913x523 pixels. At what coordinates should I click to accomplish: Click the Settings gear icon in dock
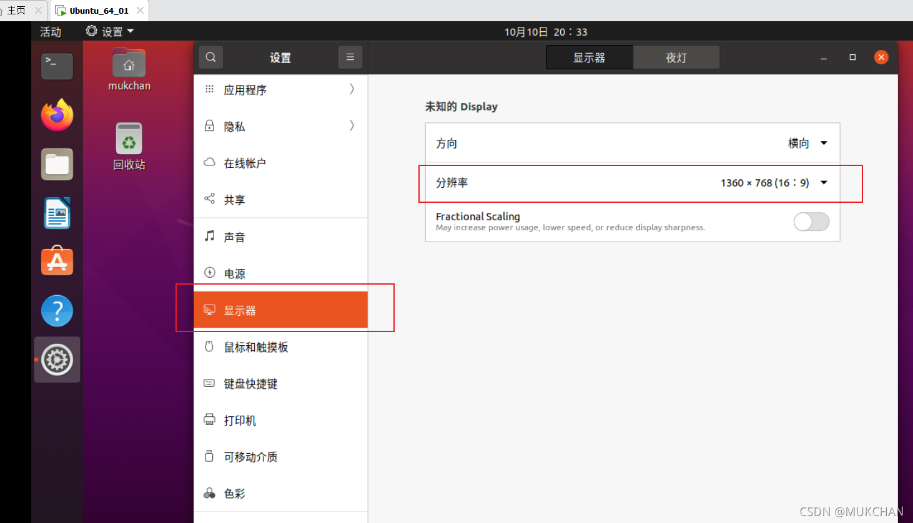point(57,359)
